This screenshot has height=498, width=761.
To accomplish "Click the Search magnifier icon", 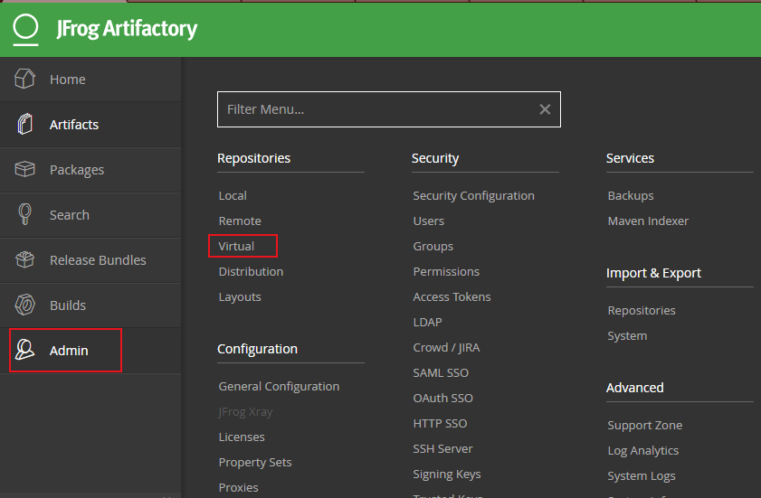I will [24, 214].
